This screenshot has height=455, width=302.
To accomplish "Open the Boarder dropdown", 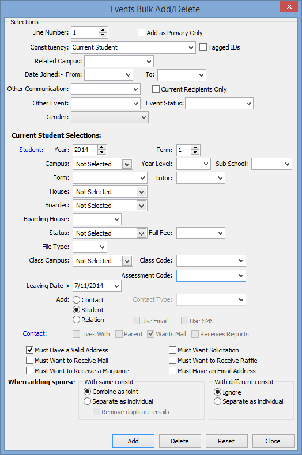I will 141,206.
